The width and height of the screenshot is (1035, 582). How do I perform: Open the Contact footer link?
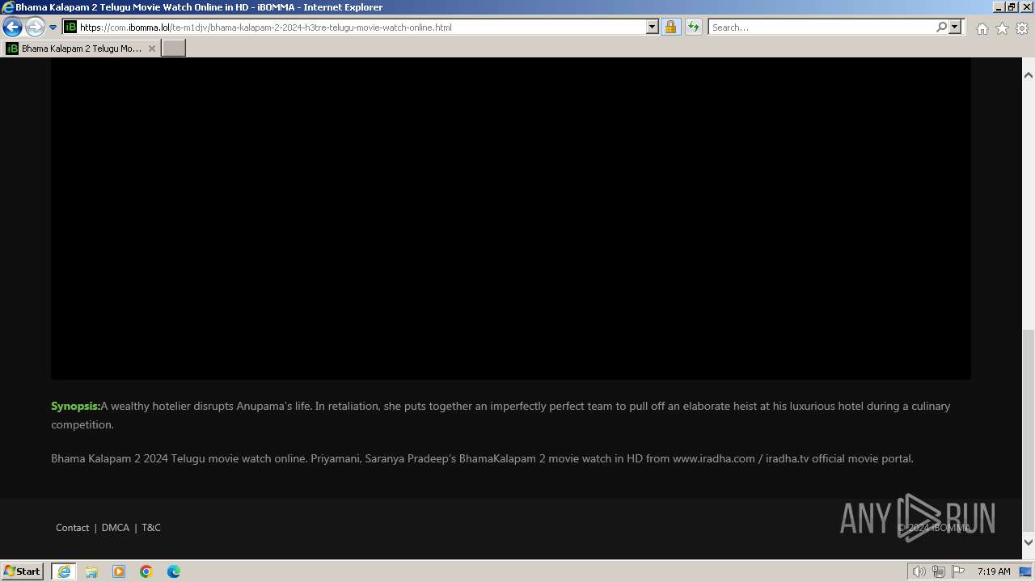click(x=72, y=527)
